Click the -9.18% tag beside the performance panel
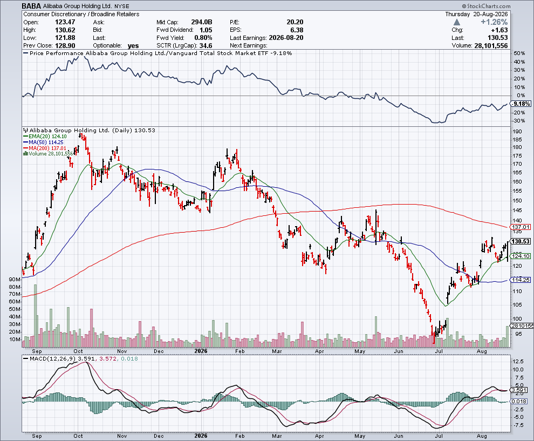The width and height of the screenshot is (534, 441). (x=521, y=104)
